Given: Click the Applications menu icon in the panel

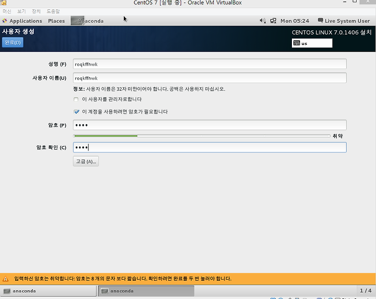Looking at the screenshot, I should (5, 21).
